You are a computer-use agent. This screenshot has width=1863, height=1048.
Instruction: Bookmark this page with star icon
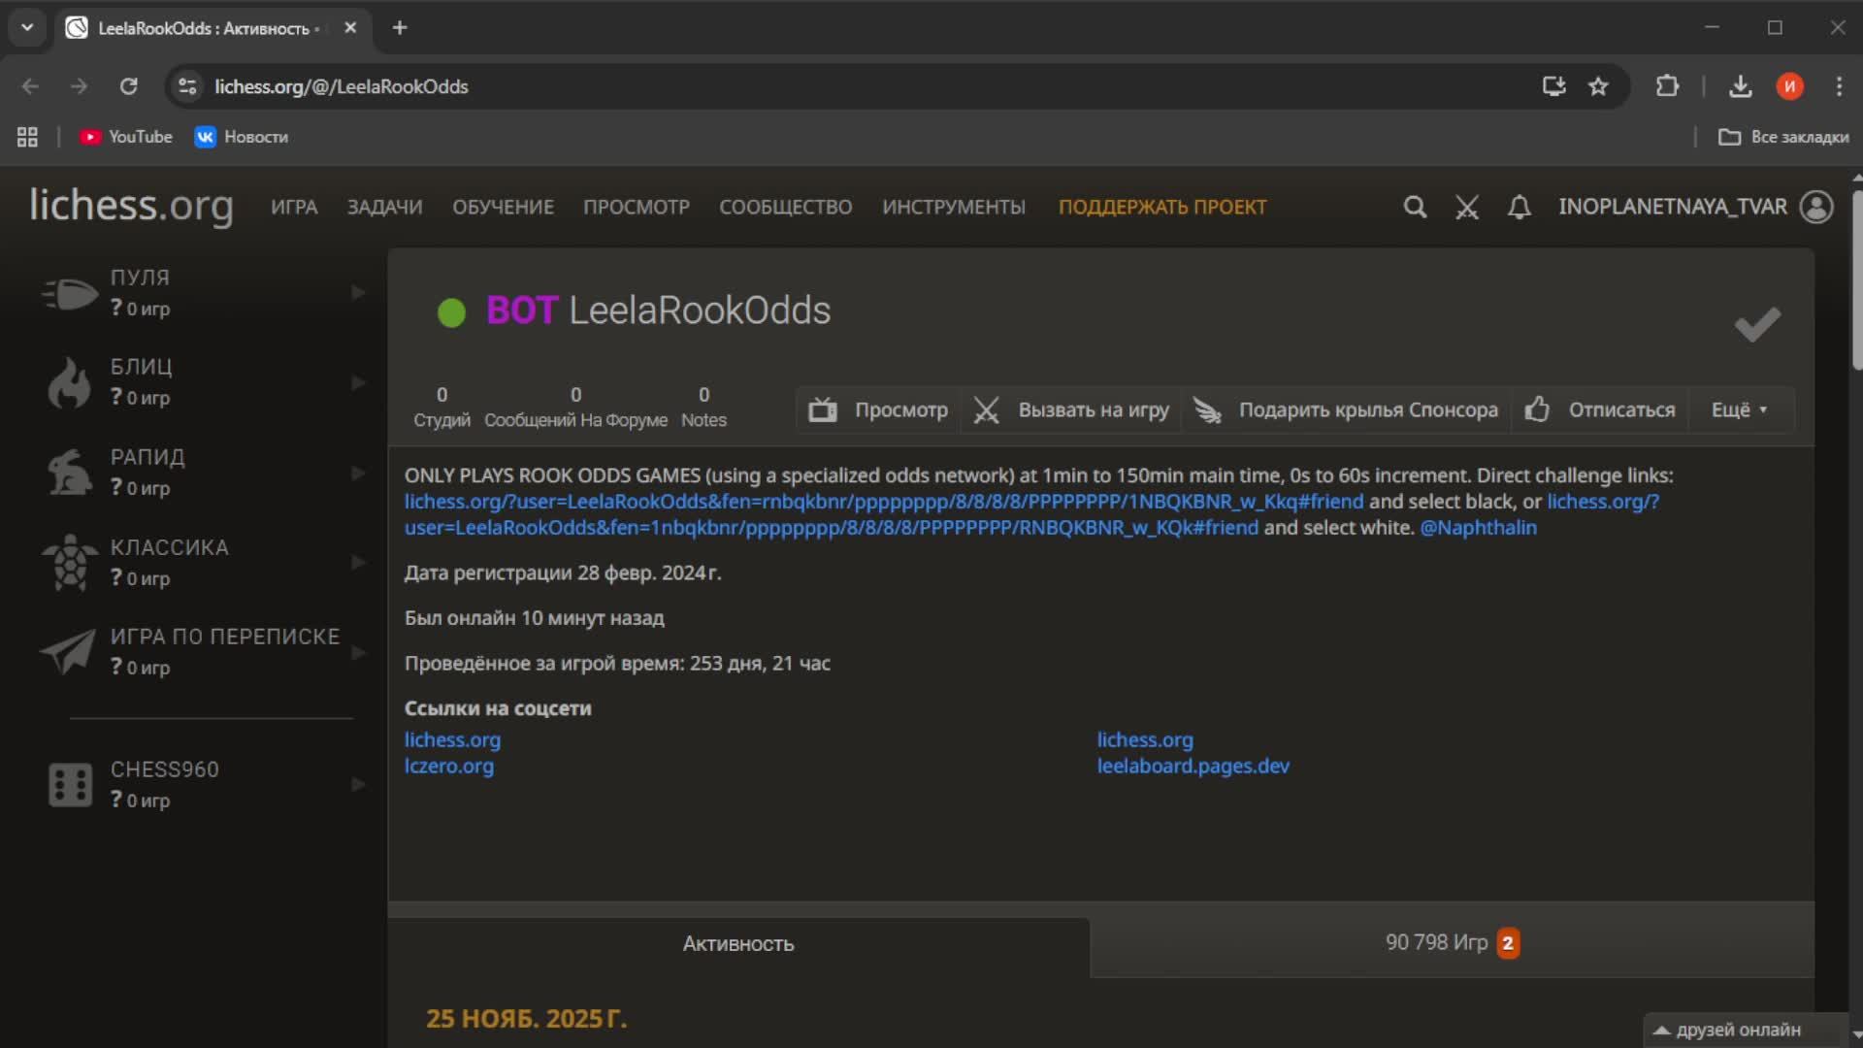coord(1598,86)
